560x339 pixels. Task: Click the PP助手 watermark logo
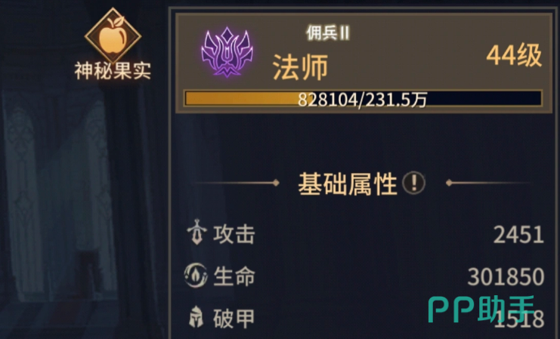click(x=482, y=309)
